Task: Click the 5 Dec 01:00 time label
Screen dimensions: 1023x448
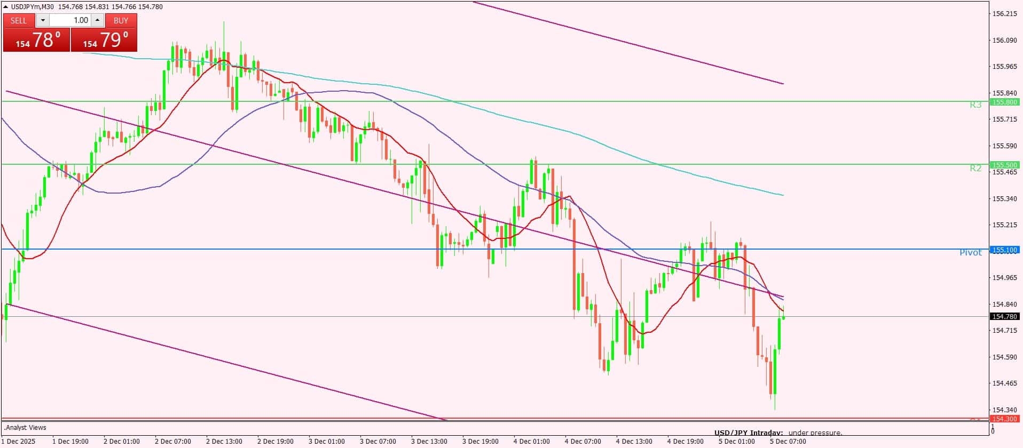Action: pos(737,442)
